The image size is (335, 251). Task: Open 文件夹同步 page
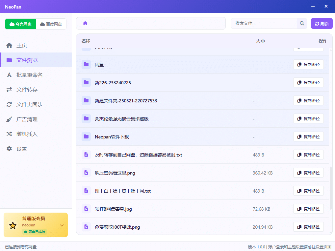(x=36, y=104)
